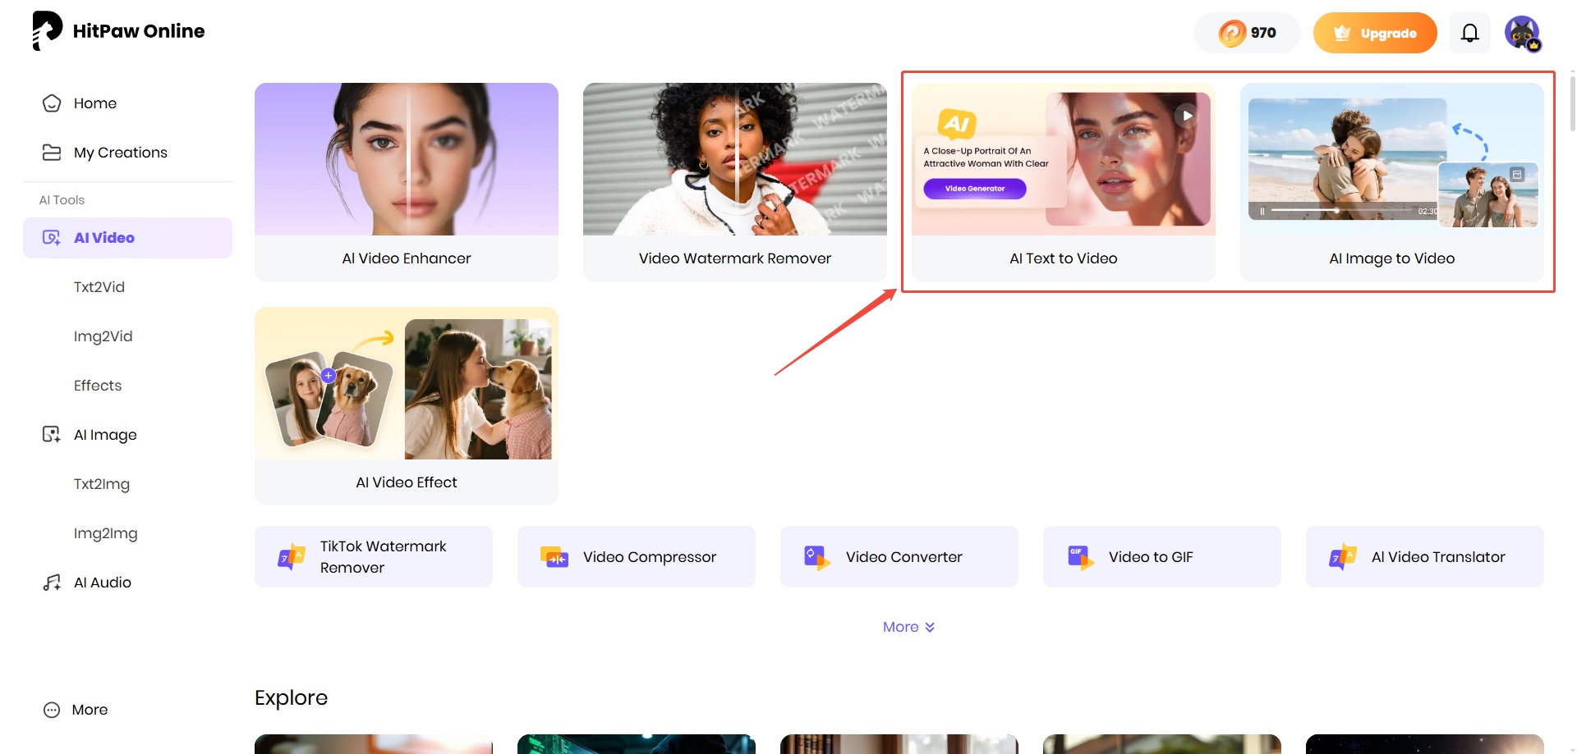Open My Creations
The width and height of the screenshot is (1577, 754).
120,152
